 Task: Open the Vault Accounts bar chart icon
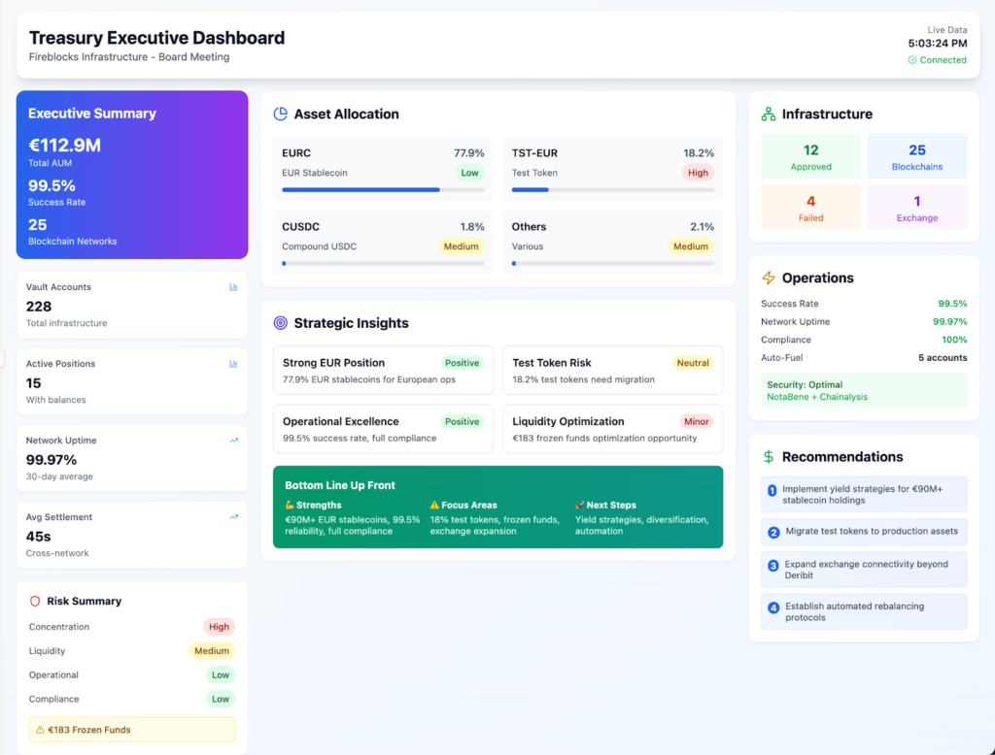233,286
